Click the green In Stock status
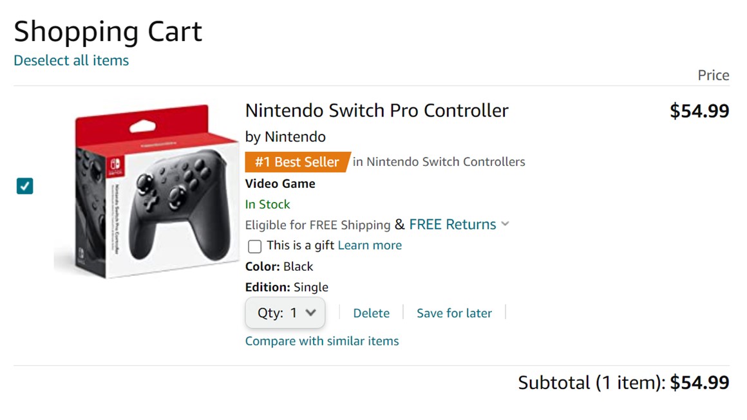The image size is (747, 420). [267, 205]
